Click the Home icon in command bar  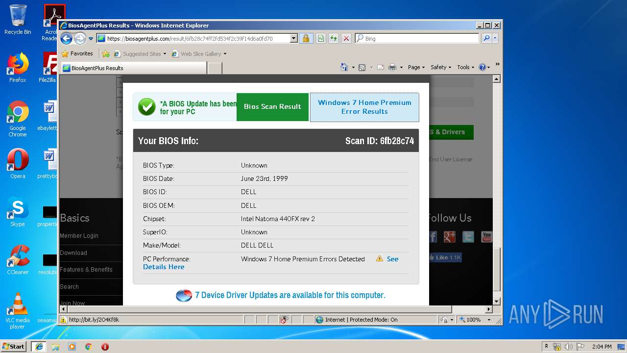pyautogui.click(x=344, y=67)
